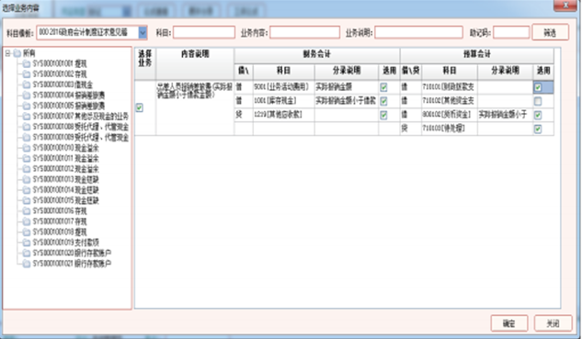Click the 业务内容 input field

tap(304, 33)
